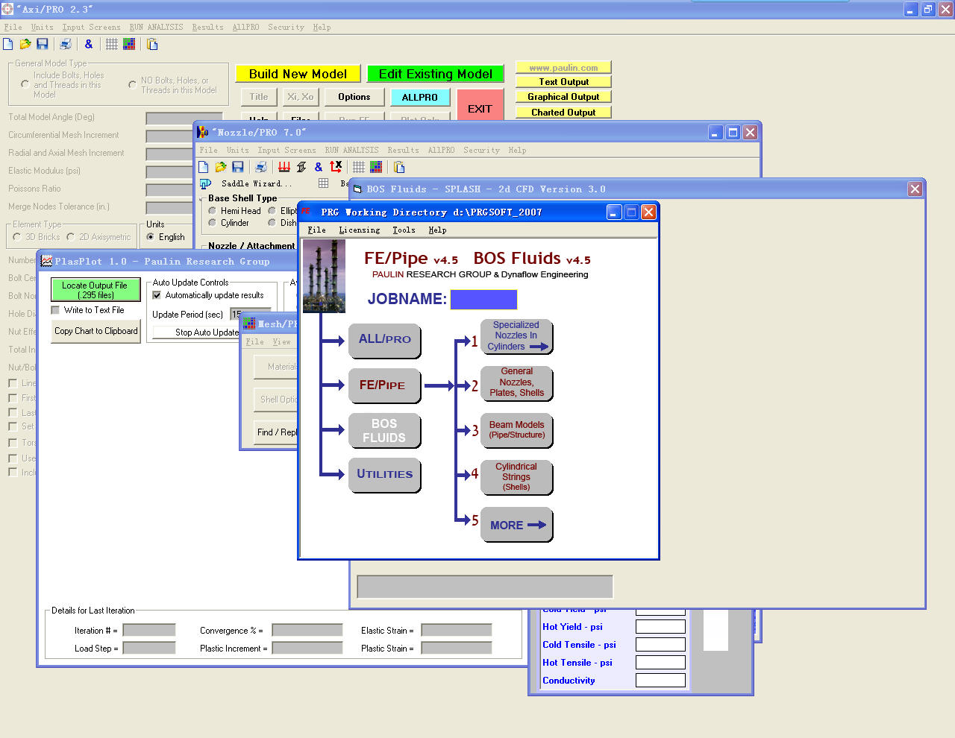Click the Options button in Axi/PRO
Image resolution: width=955 pixels, height=738 pixels.
(x=354, y=97)
